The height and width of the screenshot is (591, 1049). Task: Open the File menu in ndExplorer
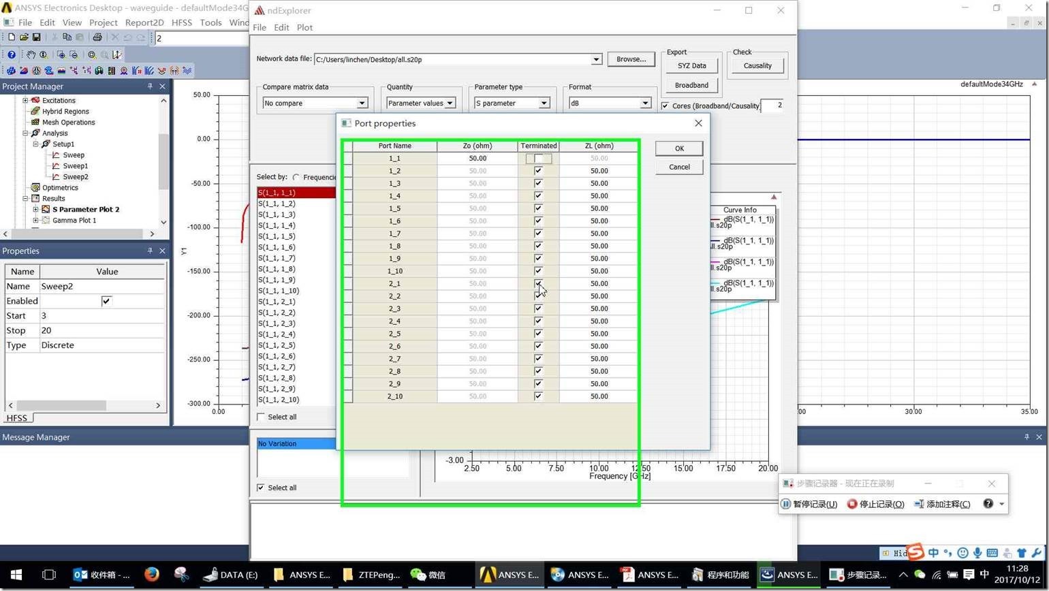[260, 27]
